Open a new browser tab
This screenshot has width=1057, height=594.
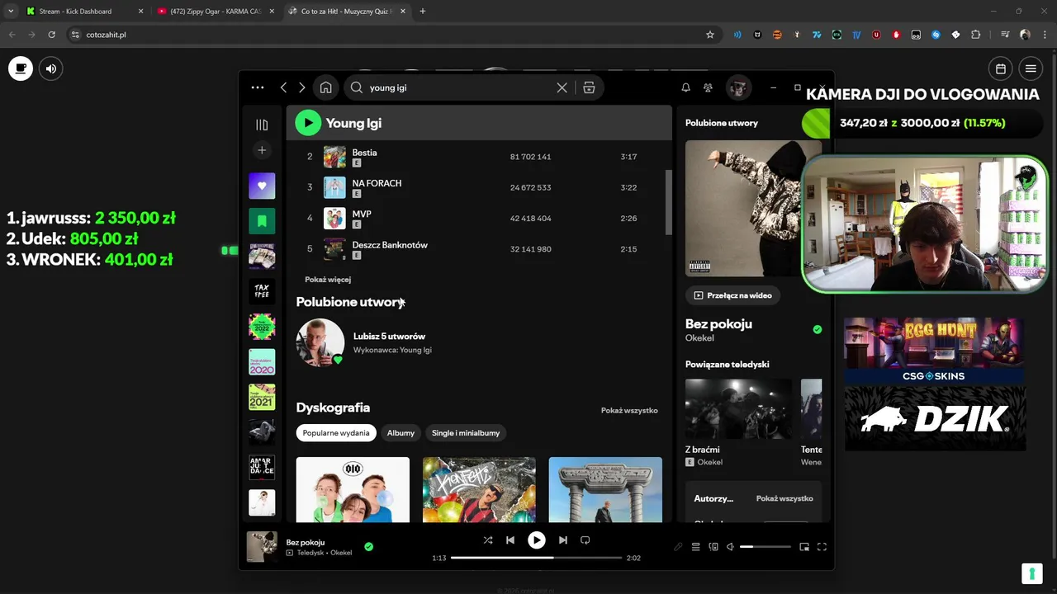(423, 12)
